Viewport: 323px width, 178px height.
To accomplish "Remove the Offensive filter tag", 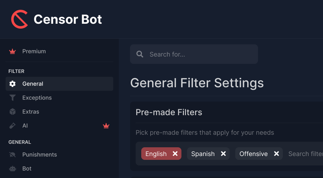I will [277, 154].
